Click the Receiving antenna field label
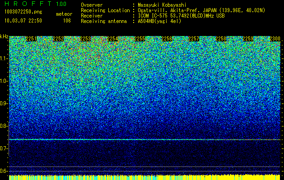 (104, 21)
